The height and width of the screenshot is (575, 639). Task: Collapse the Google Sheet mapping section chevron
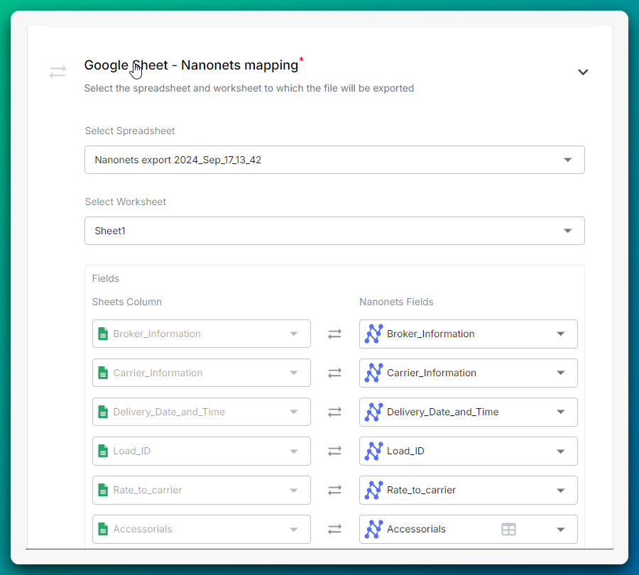(x=583, y=72)
